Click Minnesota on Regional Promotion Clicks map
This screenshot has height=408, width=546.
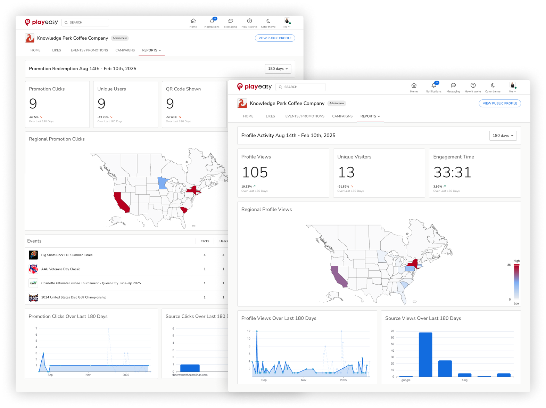coord(163,183)
